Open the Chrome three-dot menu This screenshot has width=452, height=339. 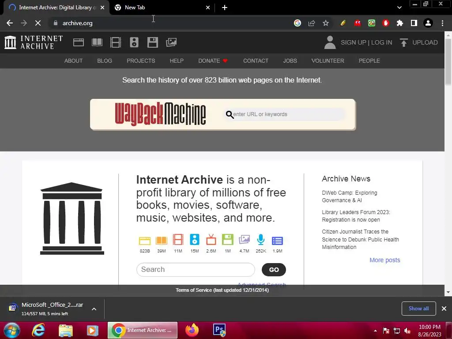(x=442, y=23)
